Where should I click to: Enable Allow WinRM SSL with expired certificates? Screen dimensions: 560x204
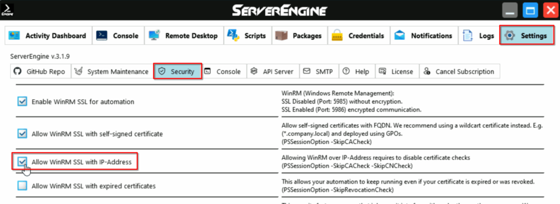(22, 185)
